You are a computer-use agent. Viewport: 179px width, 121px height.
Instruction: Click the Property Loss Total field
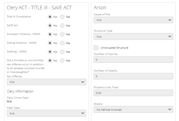click(133, 93)
